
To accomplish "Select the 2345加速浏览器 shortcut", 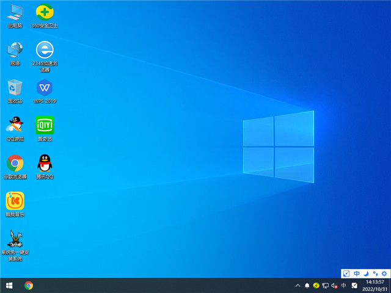I will [44, 50].
